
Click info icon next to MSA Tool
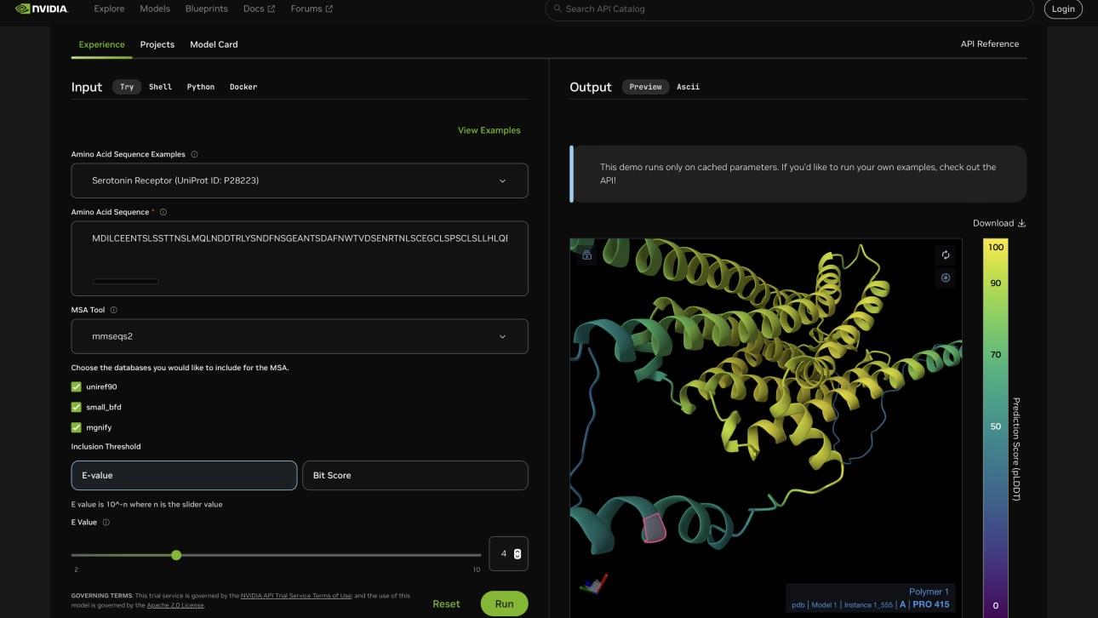(x=113, y=311)
